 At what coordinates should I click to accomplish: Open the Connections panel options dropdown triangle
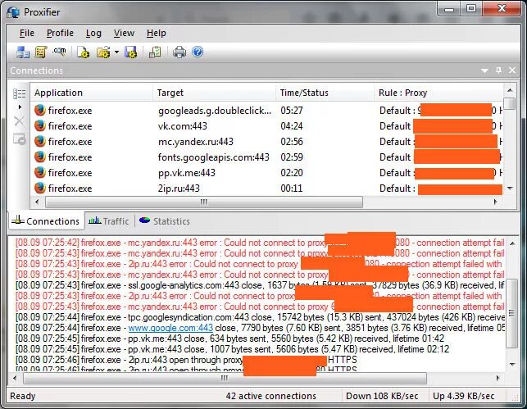484,70
